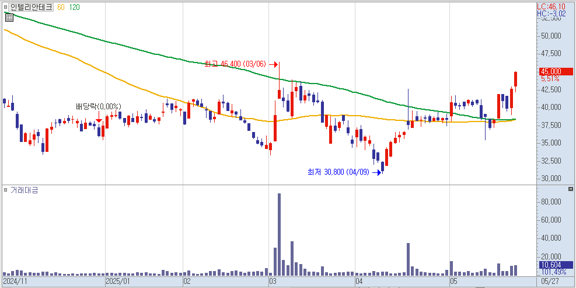Click the 02 month axis label
Image resolution: width=576 pixels, height=288 pixels.
point(187,282)
